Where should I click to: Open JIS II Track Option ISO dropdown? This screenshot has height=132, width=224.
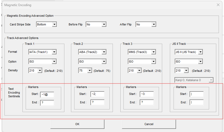[x=189, y=61]
